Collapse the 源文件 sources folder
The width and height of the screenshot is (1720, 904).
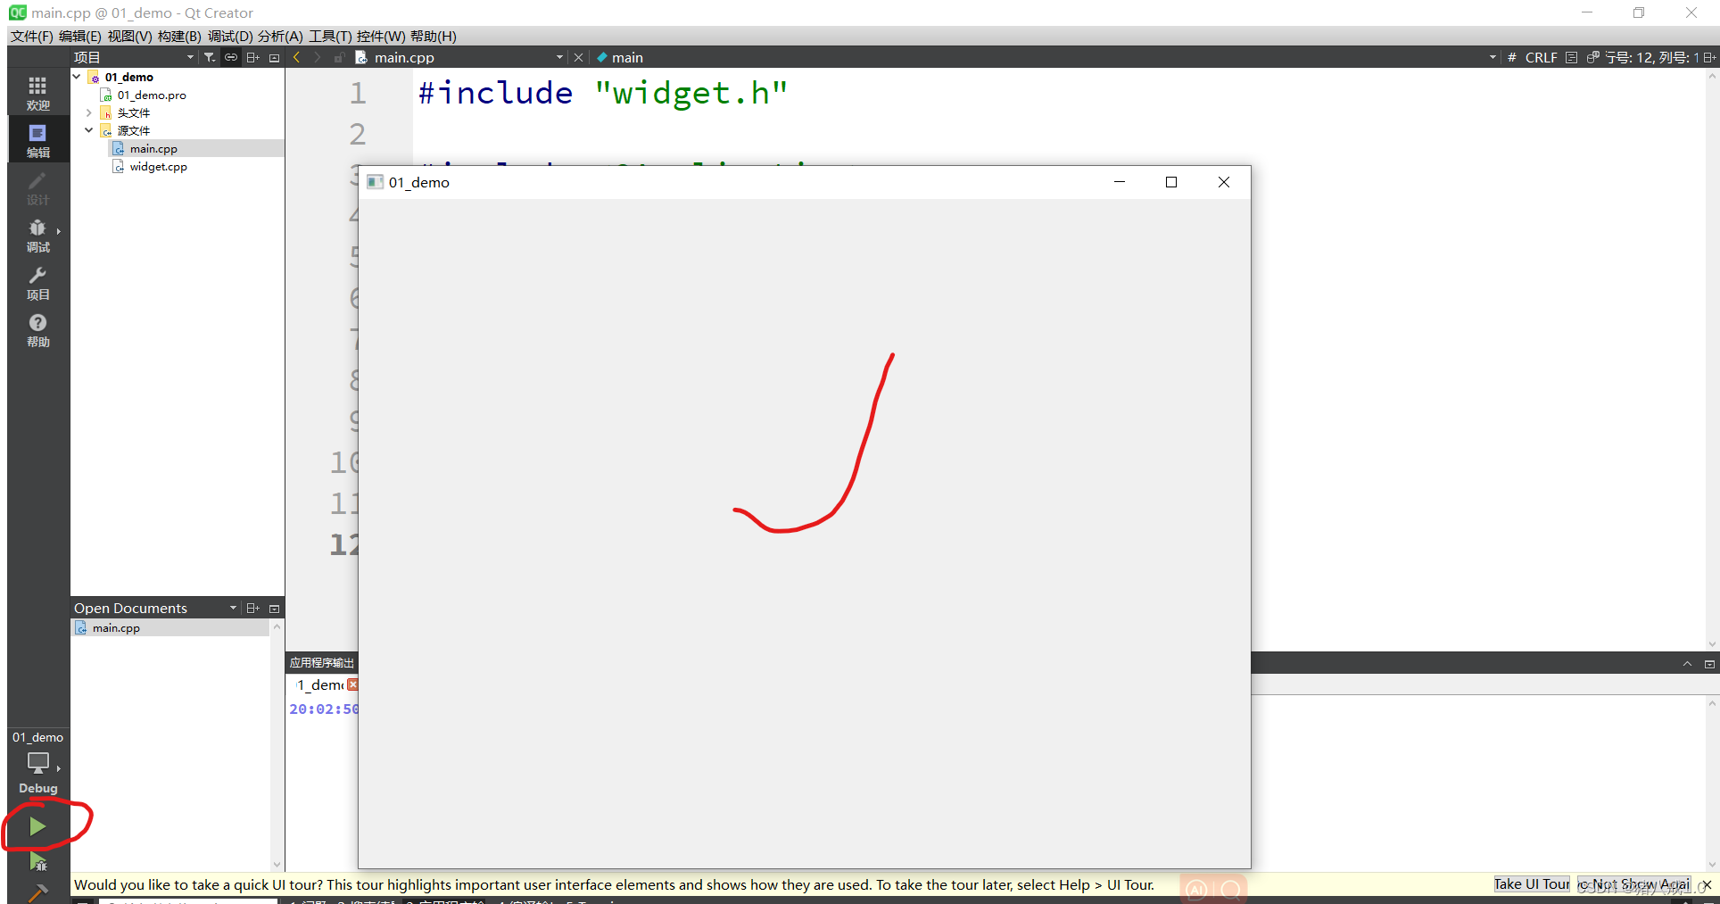pos(89,130)
